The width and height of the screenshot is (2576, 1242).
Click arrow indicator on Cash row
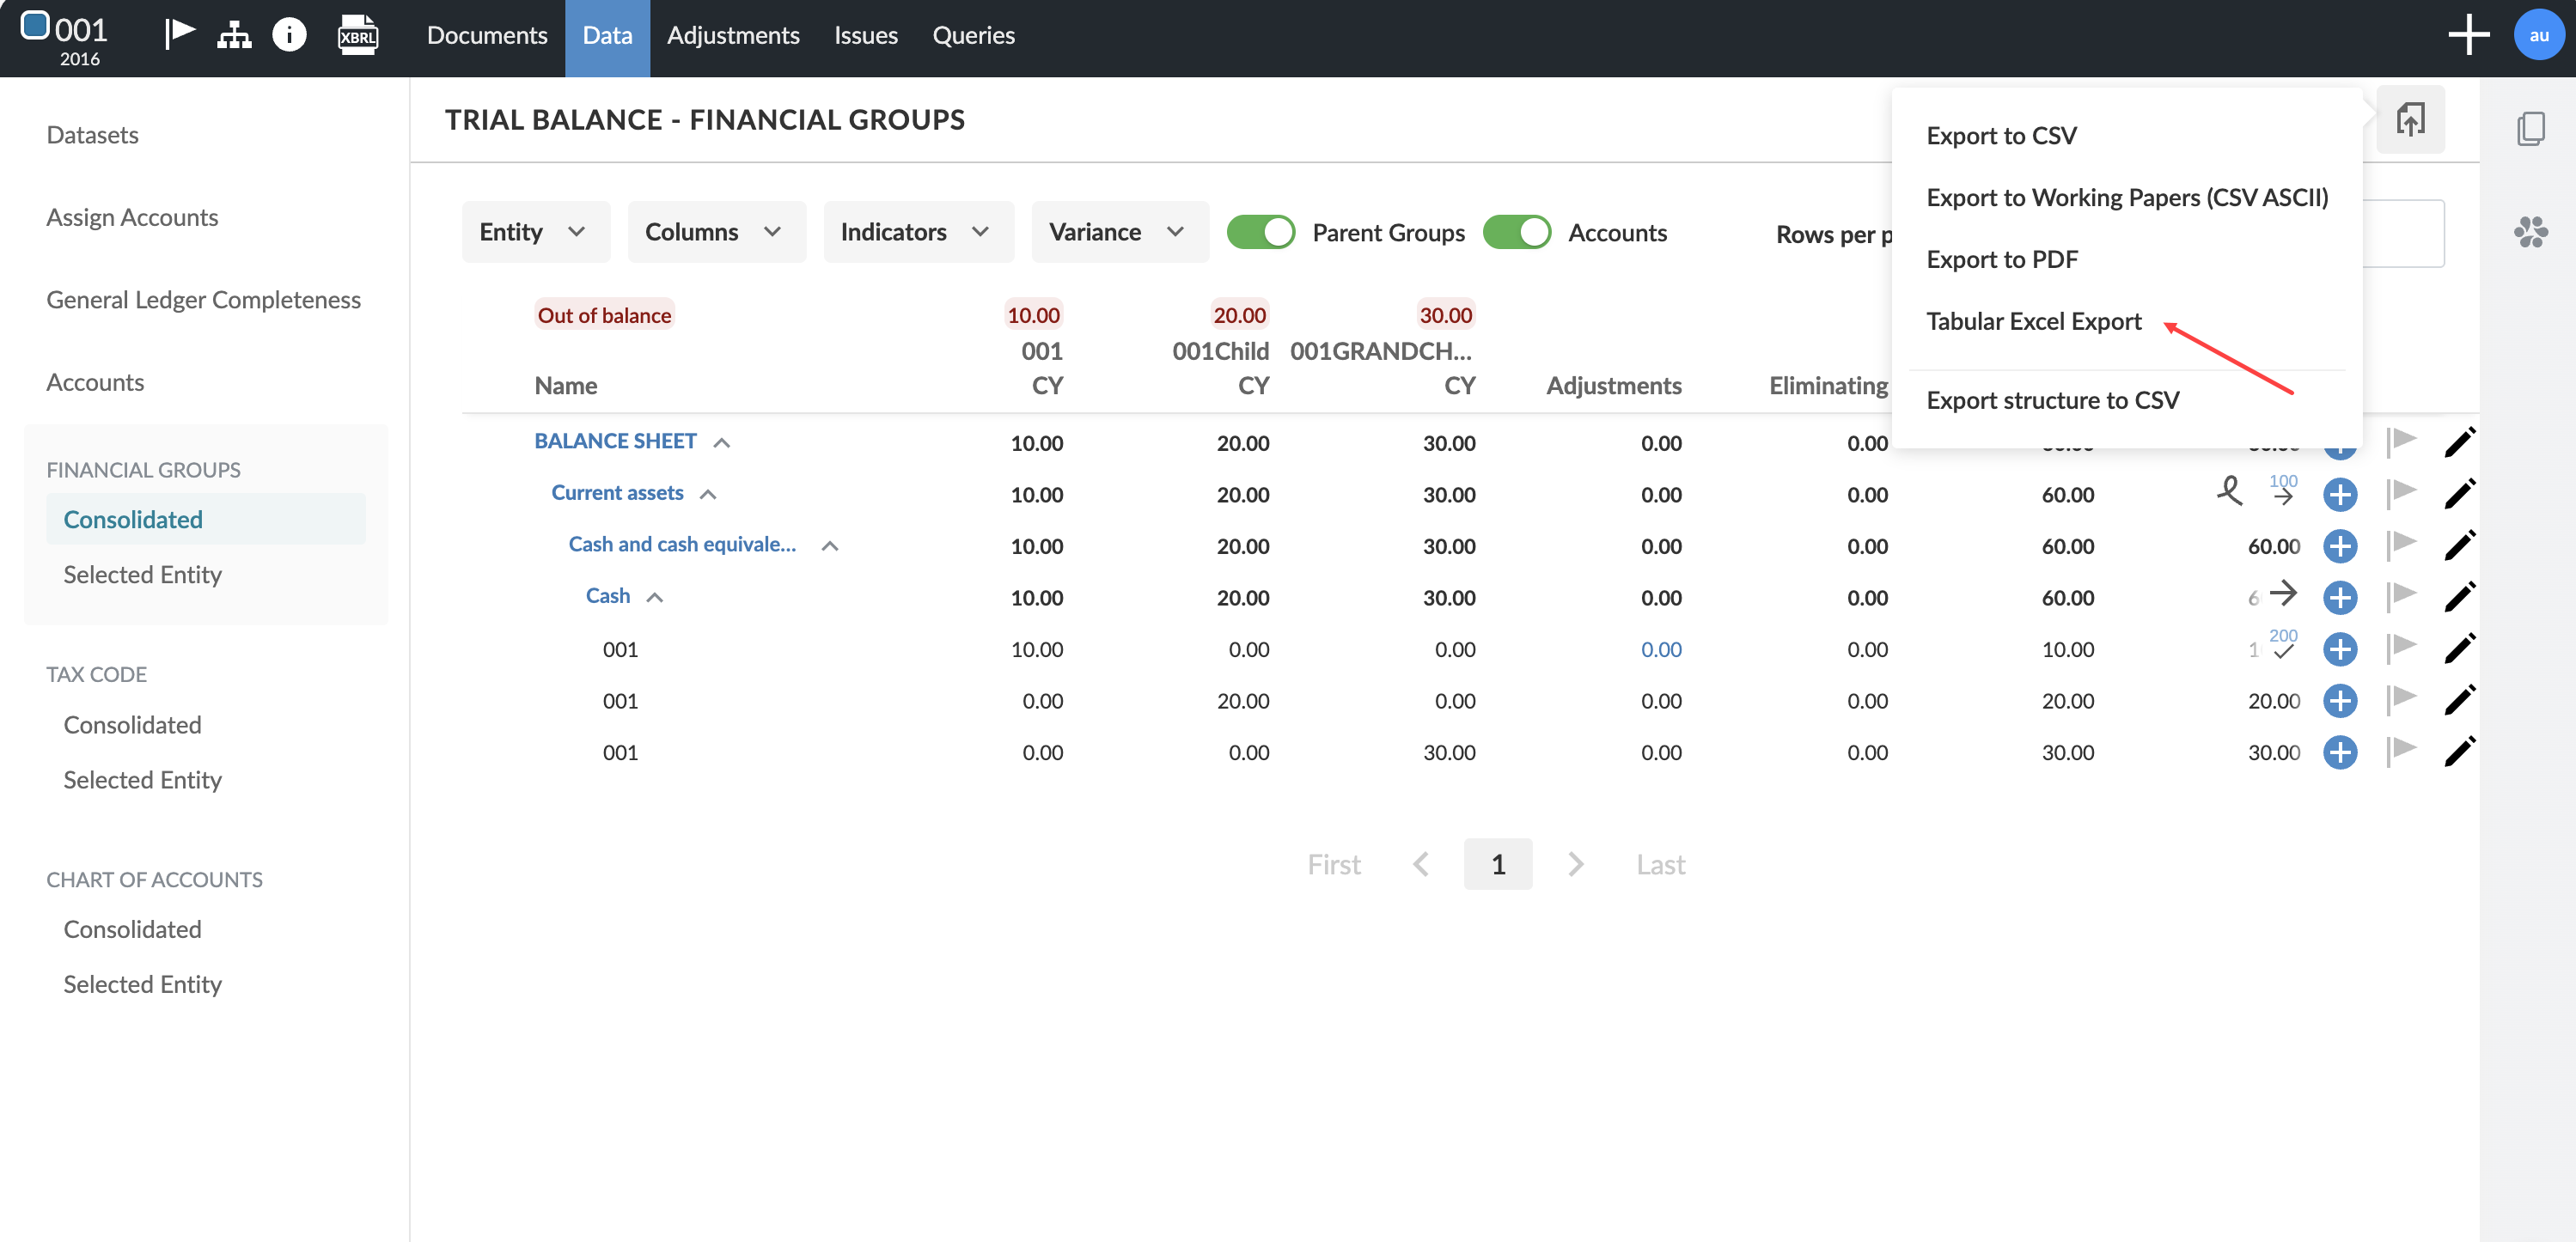(2282, 594)
